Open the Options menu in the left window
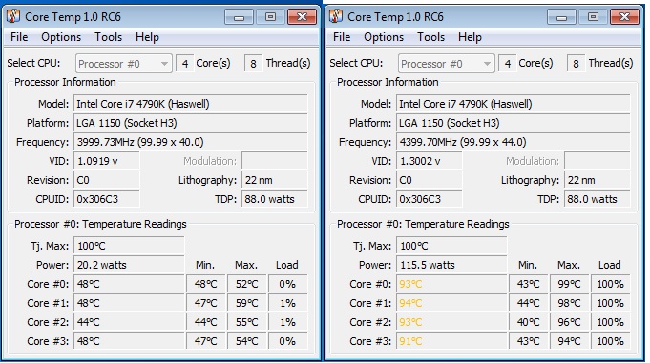Viewport: 650px width, 363px height. (61, 37)
